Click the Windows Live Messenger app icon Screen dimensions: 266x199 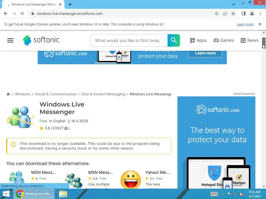click(21, 117)
